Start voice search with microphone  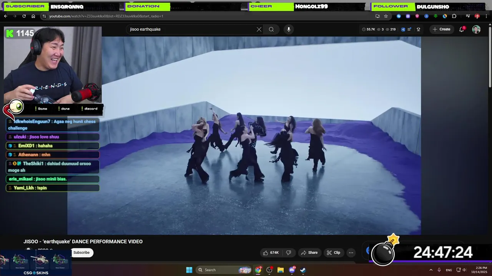pyautogui.click(x=289, y=29)
